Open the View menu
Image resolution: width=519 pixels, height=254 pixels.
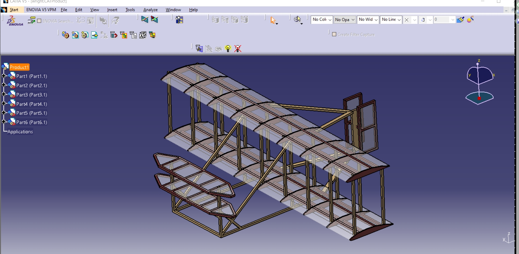(x=95, y=10)
